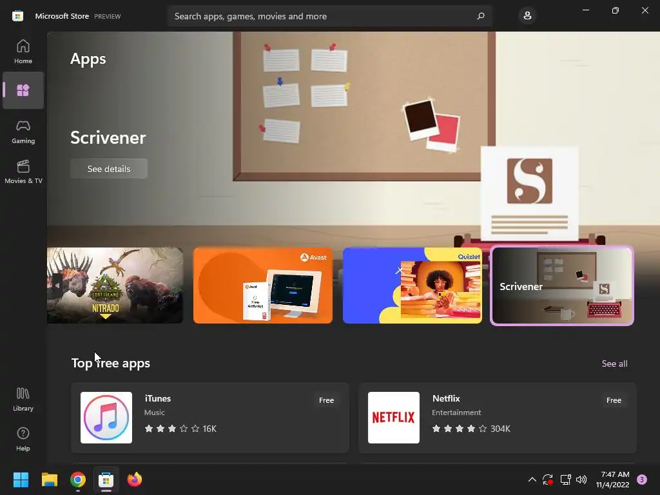Click the iTunes star rating 16K

(x=180, y=429)
